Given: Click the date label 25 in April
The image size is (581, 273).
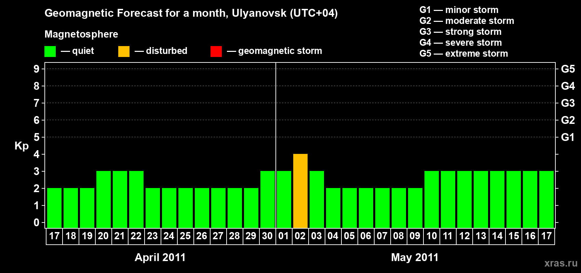Looking at the screenshot, I should [x=185, y=236].
